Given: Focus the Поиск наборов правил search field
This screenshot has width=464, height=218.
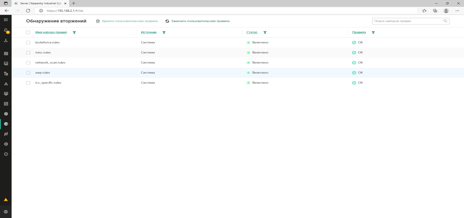Looking at the screenshot, I should coord(408,21).
